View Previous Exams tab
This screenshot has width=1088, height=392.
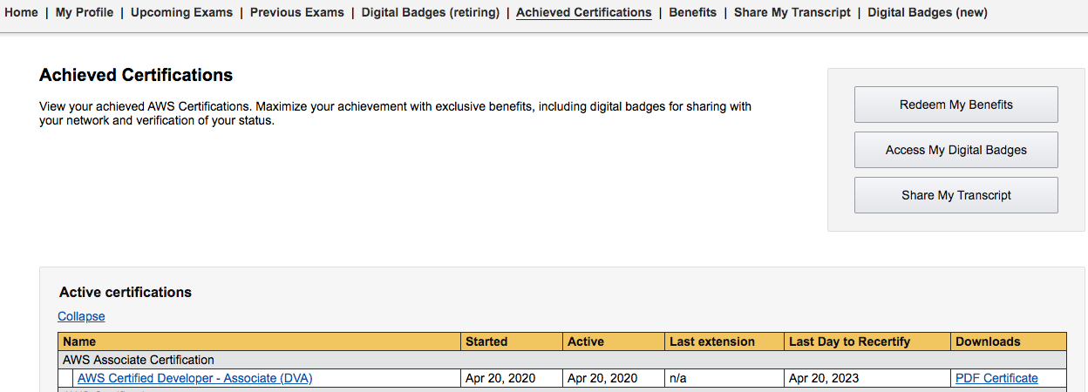tap(296, 12)
